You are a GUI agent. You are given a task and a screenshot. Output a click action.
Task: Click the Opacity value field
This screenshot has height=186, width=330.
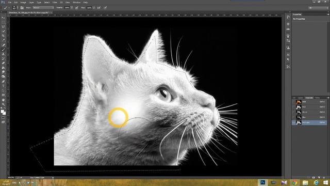pos(67,8)
